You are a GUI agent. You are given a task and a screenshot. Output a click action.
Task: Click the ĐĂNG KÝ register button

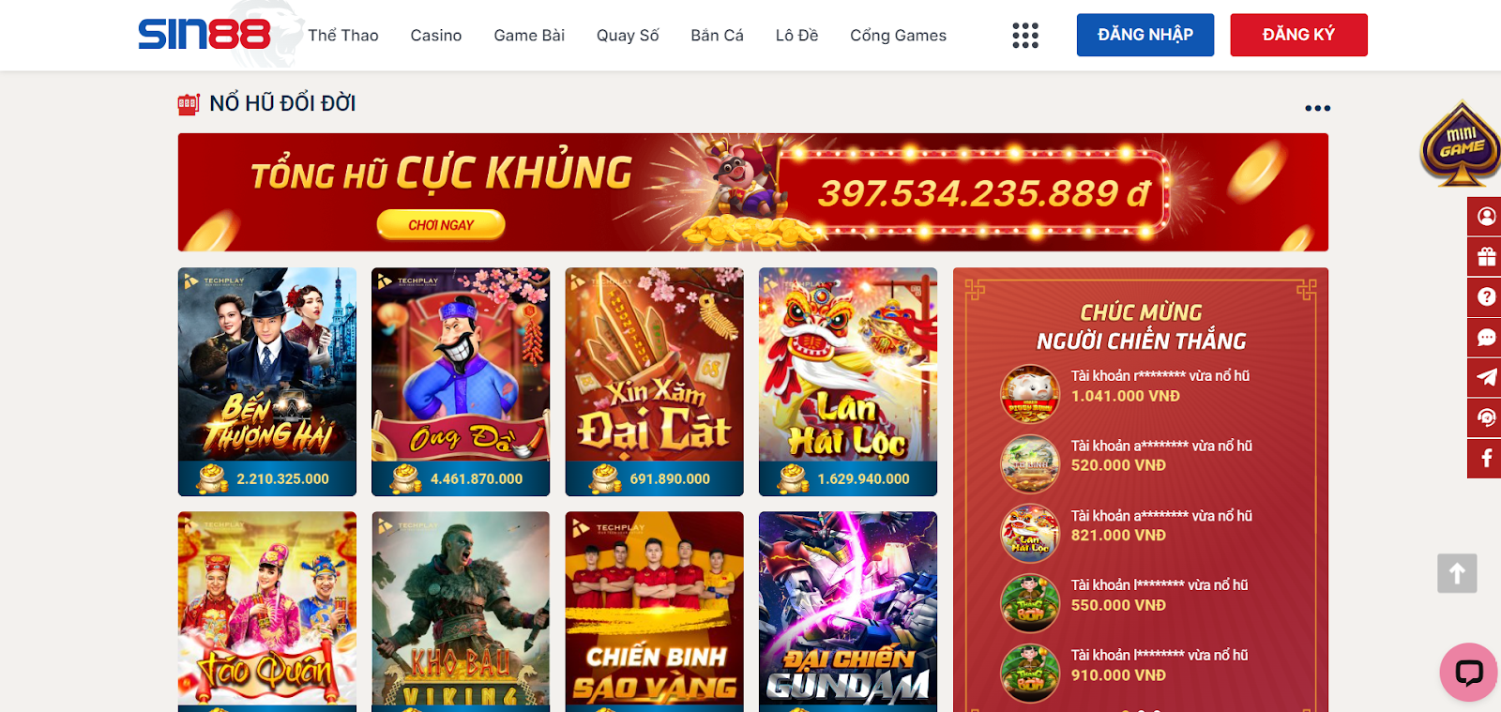click(1298, 35)
